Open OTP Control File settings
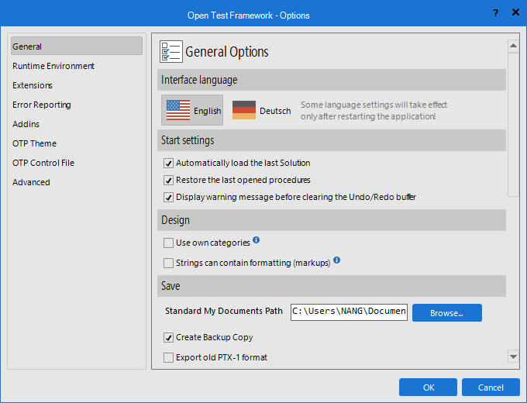The image size is (527, 403). click(x=43, y=163)
